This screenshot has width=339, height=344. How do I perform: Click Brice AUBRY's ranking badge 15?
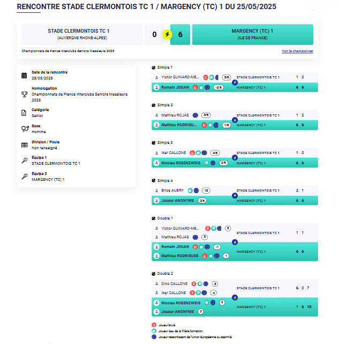206,191
